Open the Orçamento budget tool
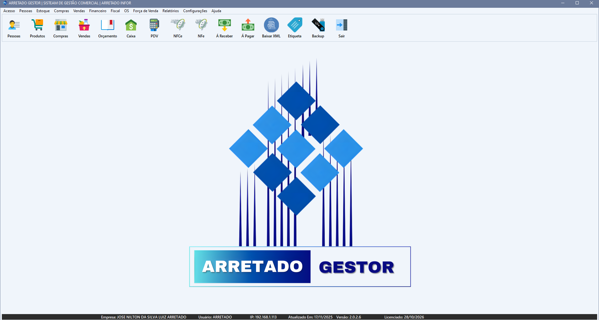 (107, 28)
